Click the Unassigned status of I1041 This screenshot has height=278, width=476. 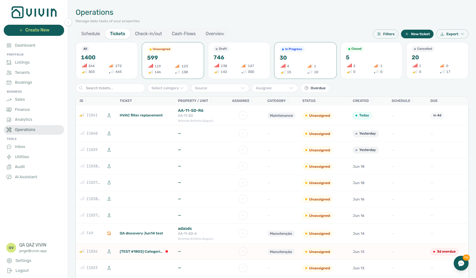click(x=317, y=116)
